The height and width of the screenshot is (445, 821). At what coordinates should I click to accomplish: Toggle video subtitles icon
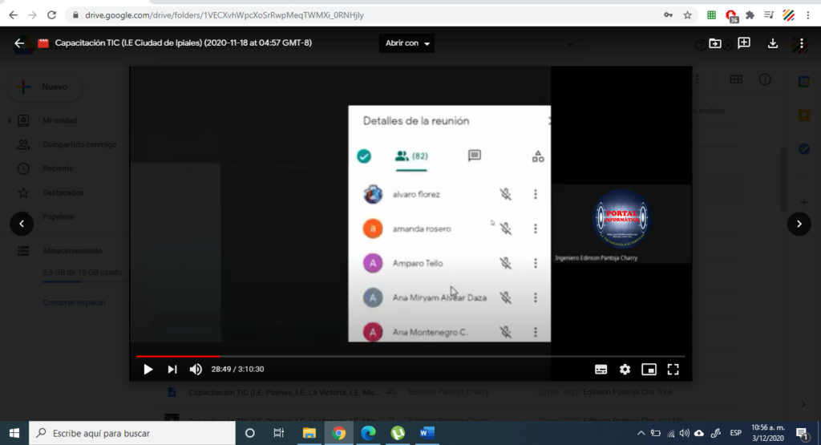(x=601, y=370)
